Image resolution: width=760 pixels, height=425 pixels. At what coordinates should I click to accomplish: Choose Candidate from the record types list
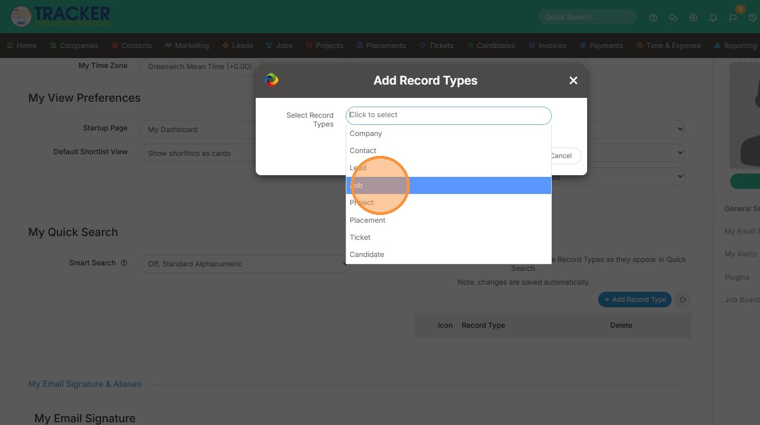coord(448,254)
